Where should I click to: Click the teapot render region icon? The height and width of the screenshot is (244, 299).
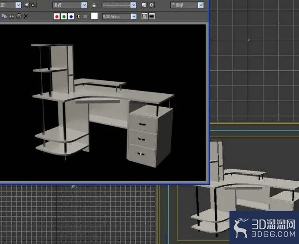(26, 5)
